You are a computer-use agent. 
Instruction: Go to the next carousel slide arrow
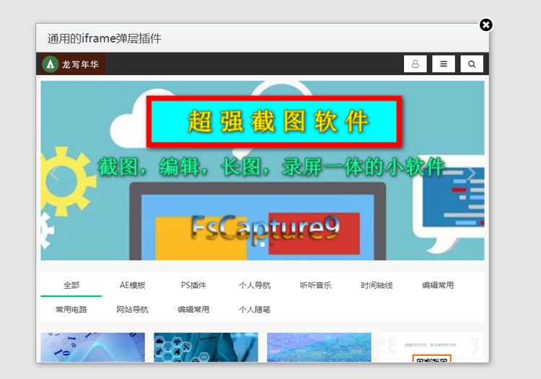click(x=472, y=174)
